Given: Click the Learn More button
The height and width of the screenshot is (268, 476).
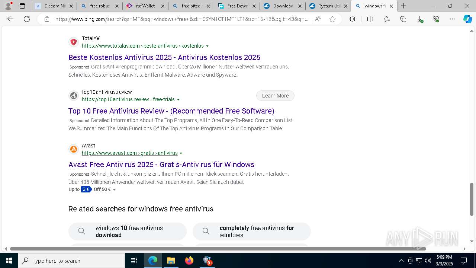Looking at the screenshot, I should pyautogui.click(x=275, y=96).
